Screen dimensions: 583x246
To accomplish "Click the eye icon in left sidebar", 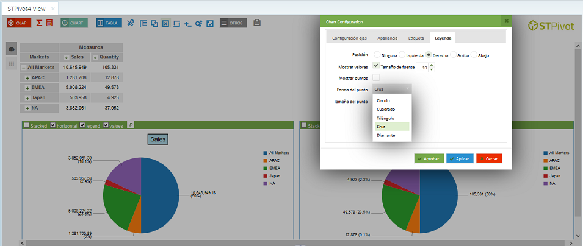I will (x=12, y=49).
